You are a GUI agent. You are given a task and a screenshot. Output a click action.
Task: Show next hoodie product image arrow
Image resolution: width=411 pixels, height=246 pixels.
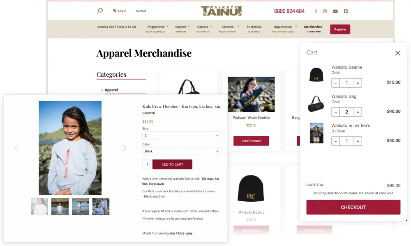tap(124, 148)
